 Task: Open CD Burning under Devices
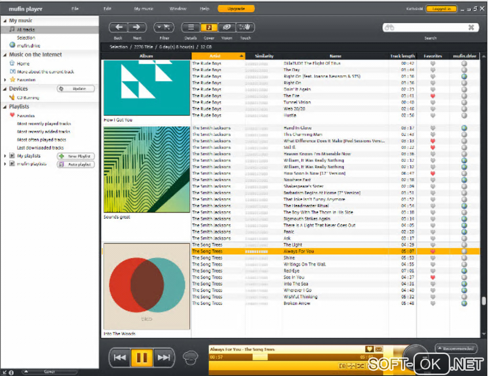(28, 98)
